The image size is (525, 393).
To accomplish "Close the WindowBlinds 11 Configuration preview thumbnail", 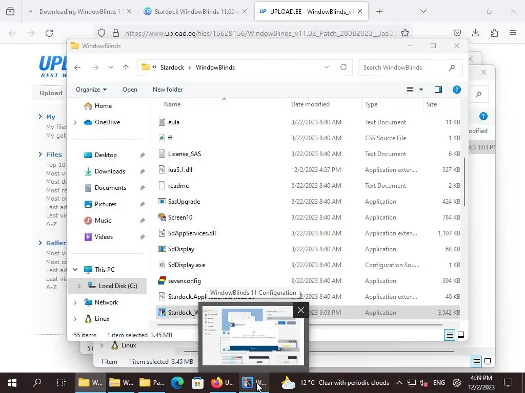I will [x=300, y=311].
